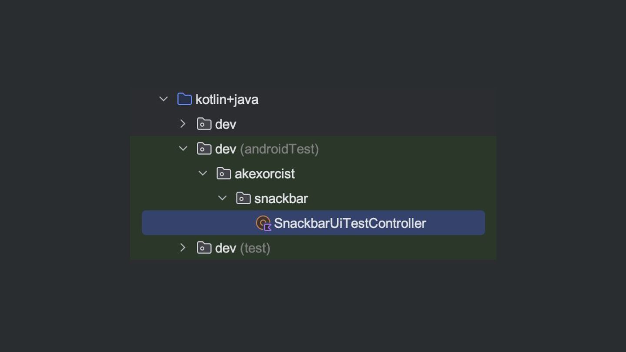The image size is (626, 352).
Task: Select the akexorcist package name
Action: coord(265,174)
